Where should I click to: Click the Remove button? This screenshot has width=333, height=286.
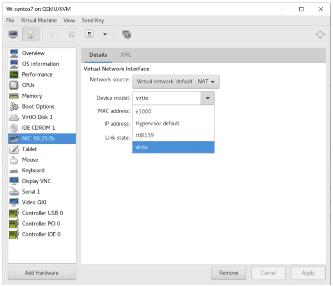[x=229, y=273]
